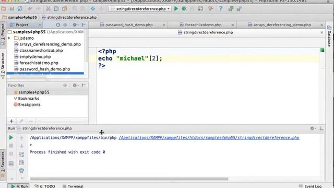Open the stringdirectdereference.php run configuration dropdown
334x188 pixels.
point(140,9)
